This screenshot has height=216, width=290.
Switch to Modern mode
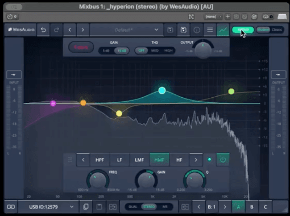tap(263, 30)
